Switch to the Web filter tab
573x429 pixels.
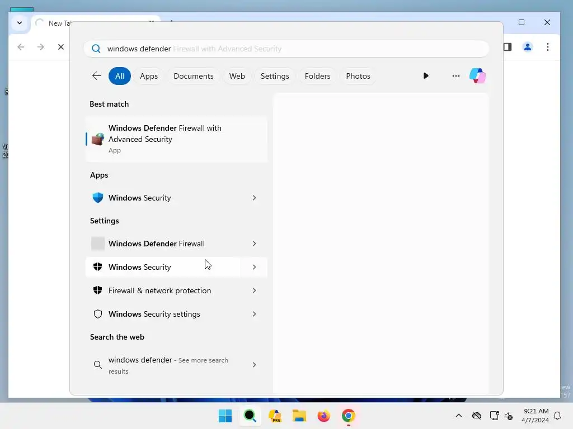tap(237, 76)
